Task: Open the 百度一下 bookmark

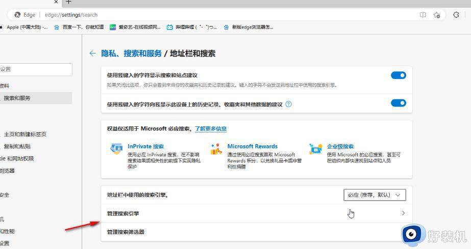Action: tap(79, 27)
